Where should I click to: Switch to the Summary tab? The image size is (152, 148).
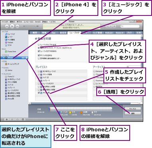click(35, 33)
